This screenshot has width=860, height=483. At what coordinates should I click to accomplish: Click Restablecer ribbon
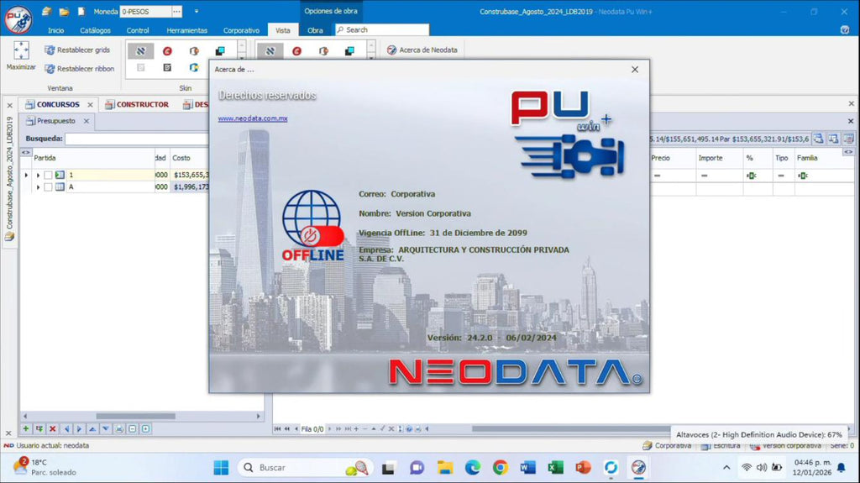[80, 69]
